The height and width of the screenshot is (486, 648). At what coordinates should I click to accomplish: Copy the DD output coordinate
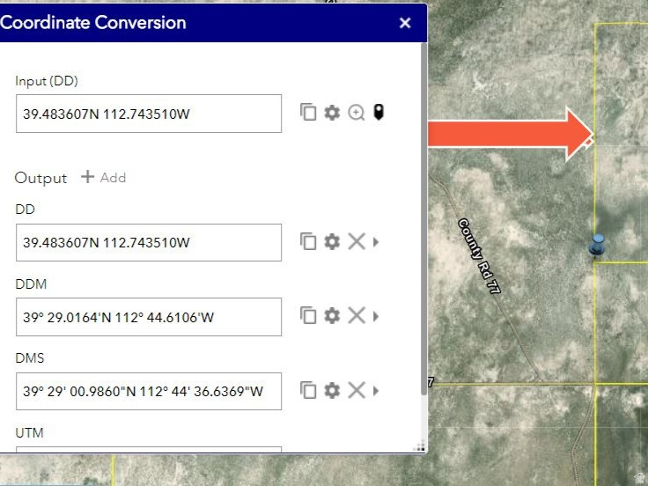pos(308,241)
